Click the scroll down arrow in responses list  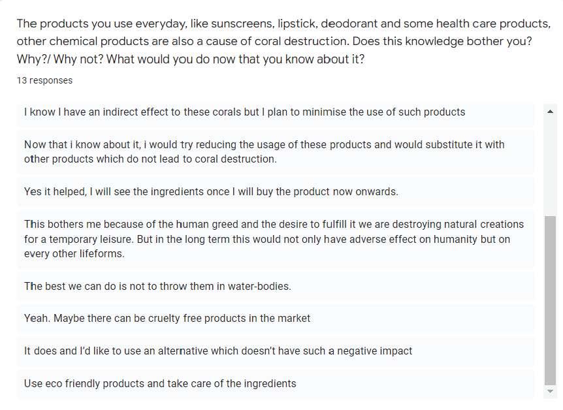click(550, 390)
